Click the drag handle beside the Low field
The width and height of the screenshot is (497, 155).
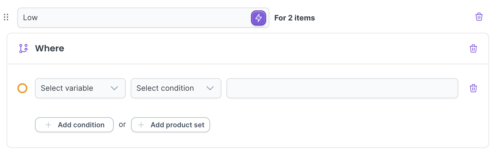click(x=6, y=17)
